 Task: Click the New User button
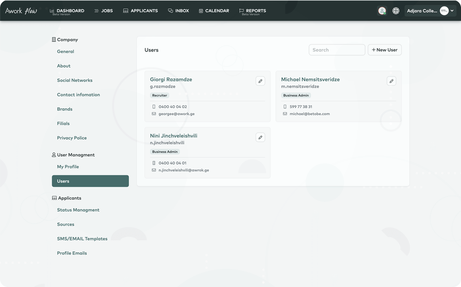click(x=385, y=50)
